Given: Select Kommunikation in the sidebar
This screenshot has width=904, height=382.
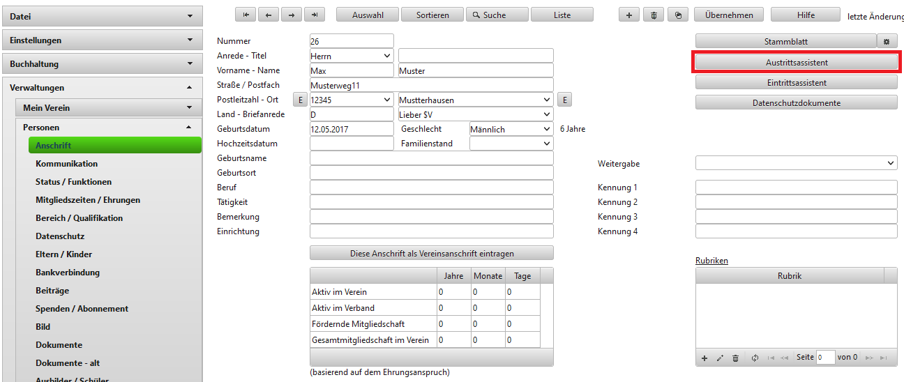Looking at the screenshot, I should pyautogui.click(x=67, y=164).
